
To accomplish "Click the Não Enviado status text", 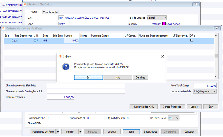I will 173,24.
